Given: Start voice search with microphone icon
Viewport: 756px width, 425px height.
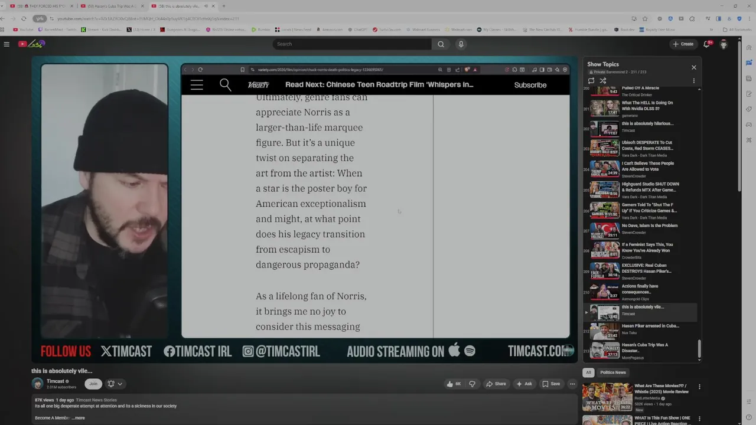Looking at the screenshot, I should 461,44.
